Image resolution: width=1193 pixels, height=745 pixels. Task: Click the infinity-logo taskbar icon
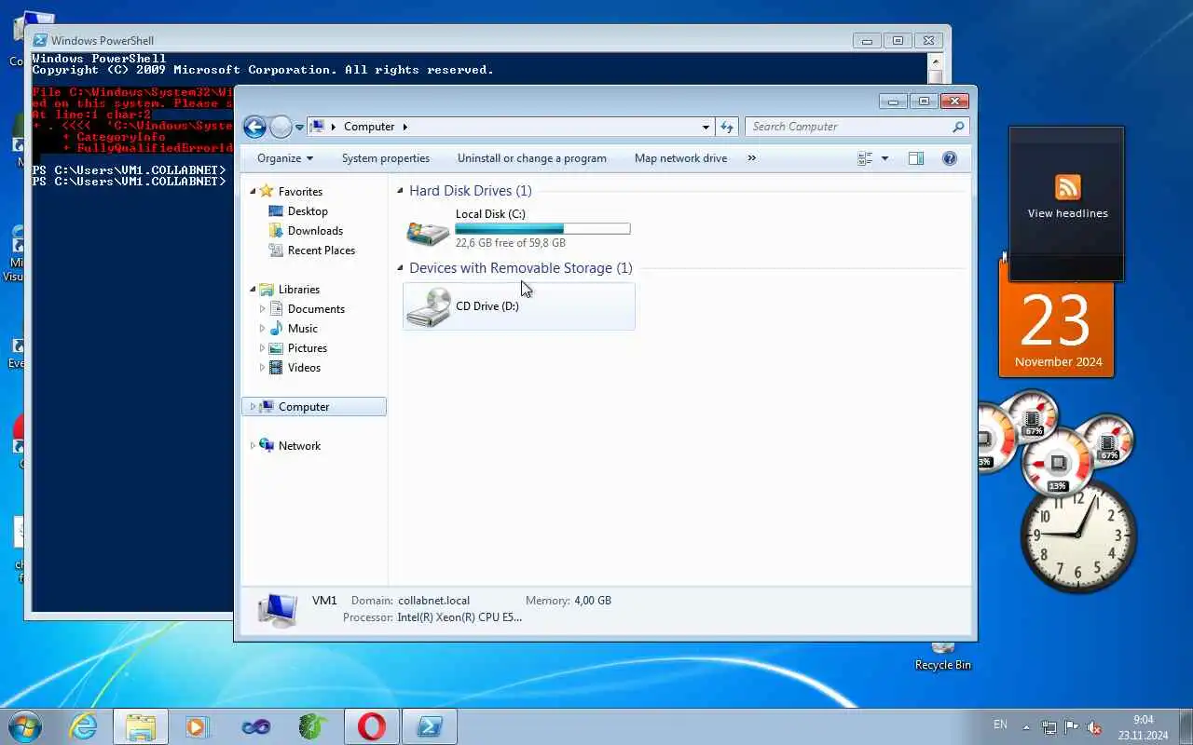(x=255, y=726)
